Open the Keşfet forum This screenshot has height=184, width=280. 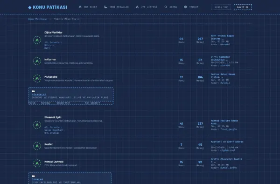49,144
